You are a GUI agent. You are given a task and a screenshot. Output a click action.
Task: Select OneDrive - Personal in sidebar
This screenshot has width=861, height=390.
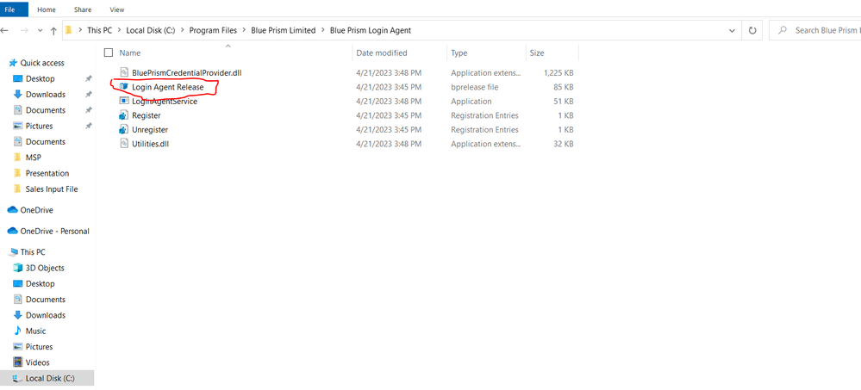point(55,231)
